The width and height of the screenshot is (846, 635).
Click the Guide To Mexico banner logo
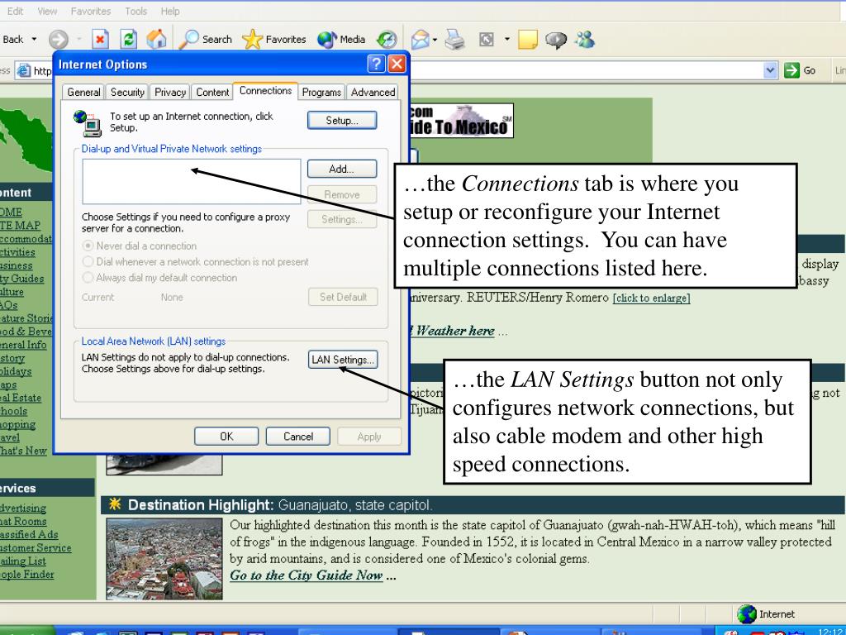coord(461,121)
